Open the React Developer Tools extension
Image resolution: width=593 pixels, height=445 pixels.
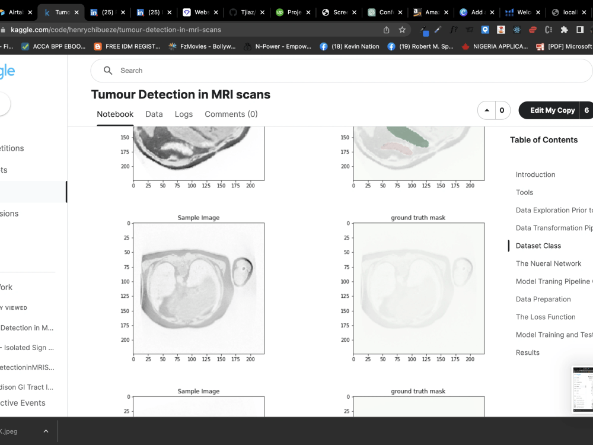pyautogui.click(x=517, y=30)
